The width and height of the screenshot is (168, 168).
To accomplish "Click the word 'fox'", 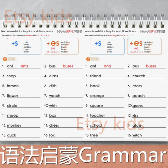I will (52, 135).
